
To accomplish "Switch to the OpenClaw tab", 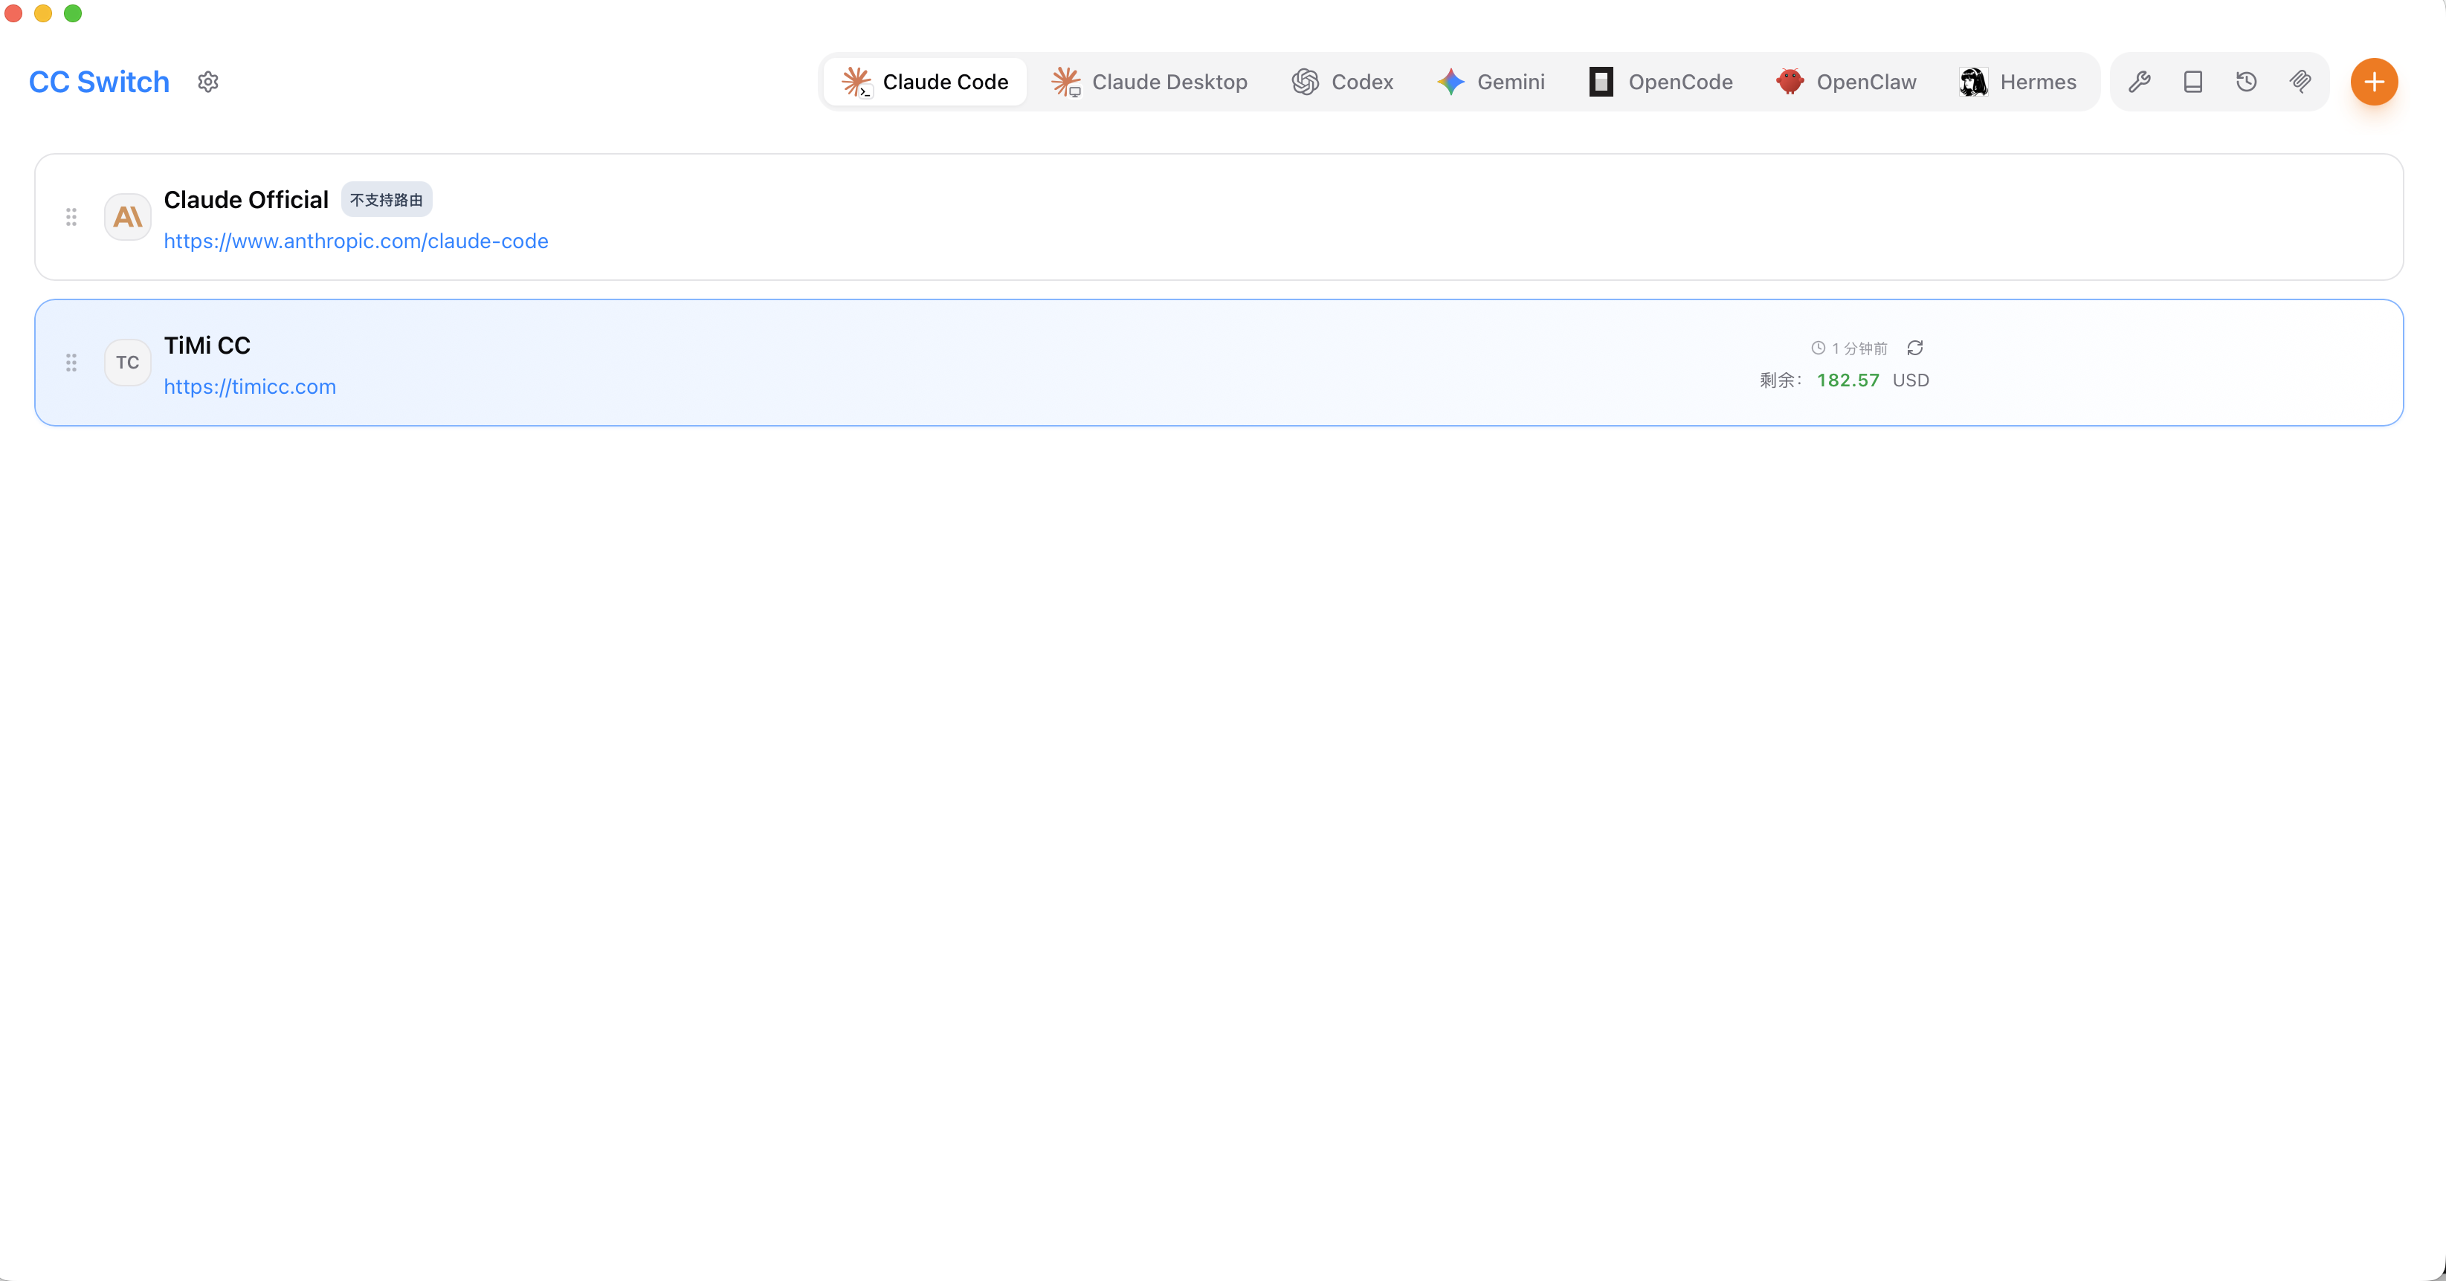I will [x=1847, y=82].
